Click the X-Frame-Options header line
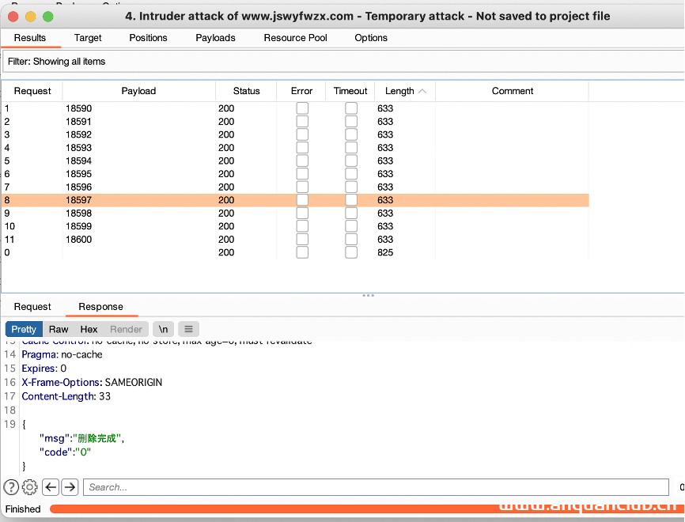 pyautogui.click(x=92, y=382)
